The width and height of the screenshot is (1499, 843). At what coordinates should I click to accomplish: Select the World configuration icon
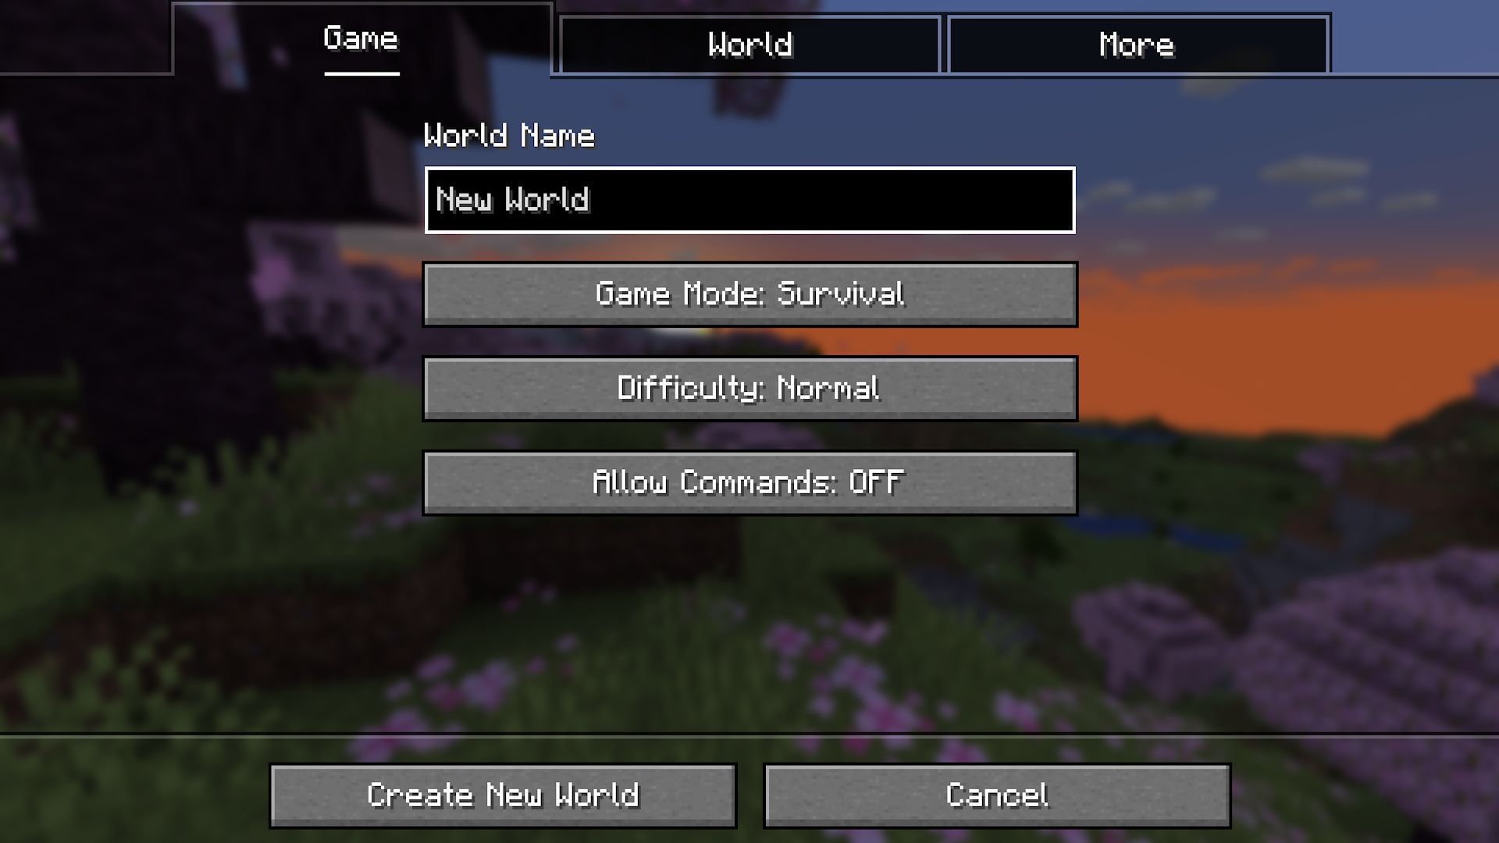click(749, 43)
